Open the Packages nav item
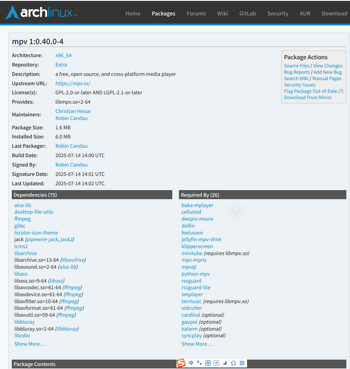The image size is (350, 369). (x=163, y=14)
